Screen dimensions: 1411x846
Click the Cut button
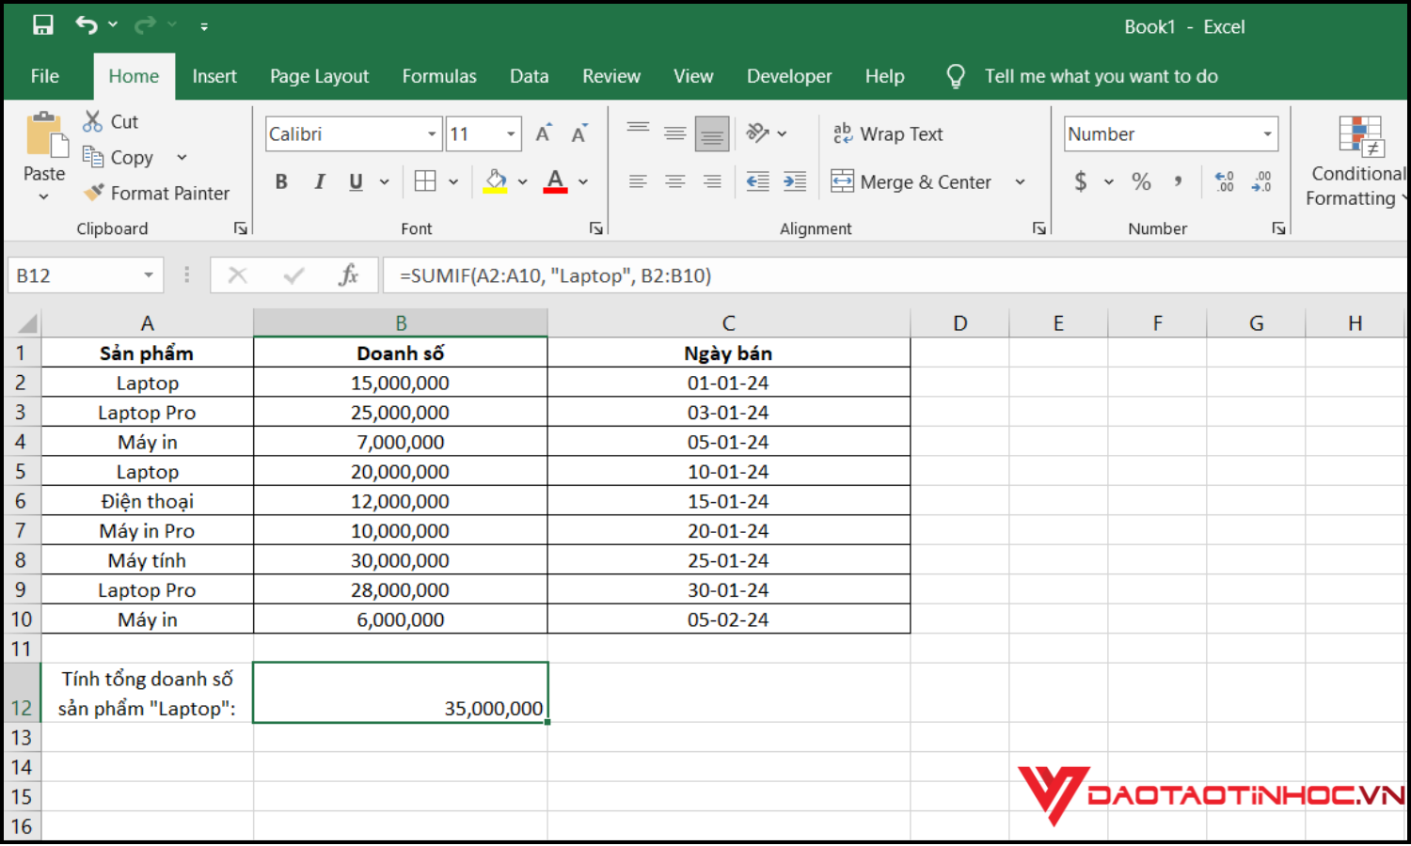click(111, 122)
